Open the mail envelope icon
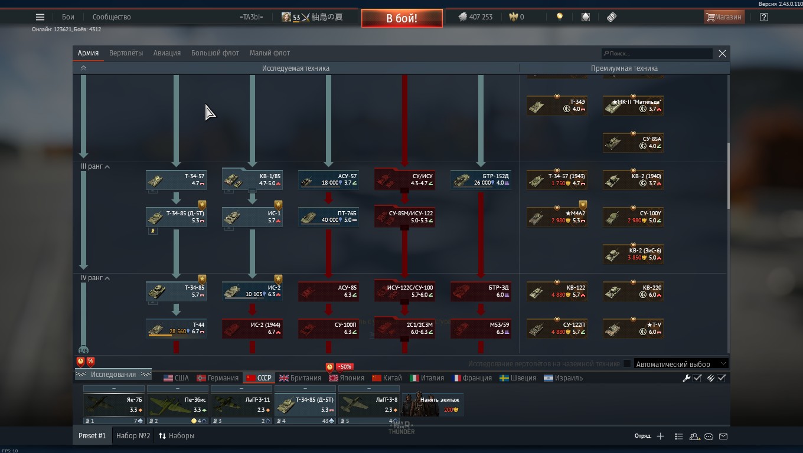The width and height of the screenshot is (803, 453). tap(723, 436)
